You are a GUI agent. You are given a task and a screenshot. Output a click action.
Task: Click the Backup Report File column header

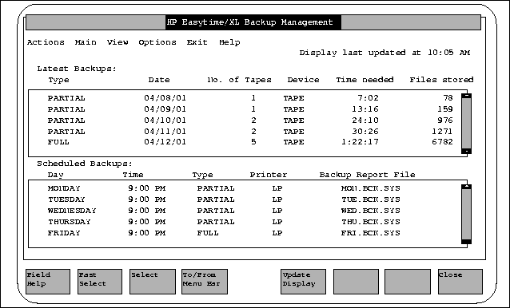tap(367, 175)
